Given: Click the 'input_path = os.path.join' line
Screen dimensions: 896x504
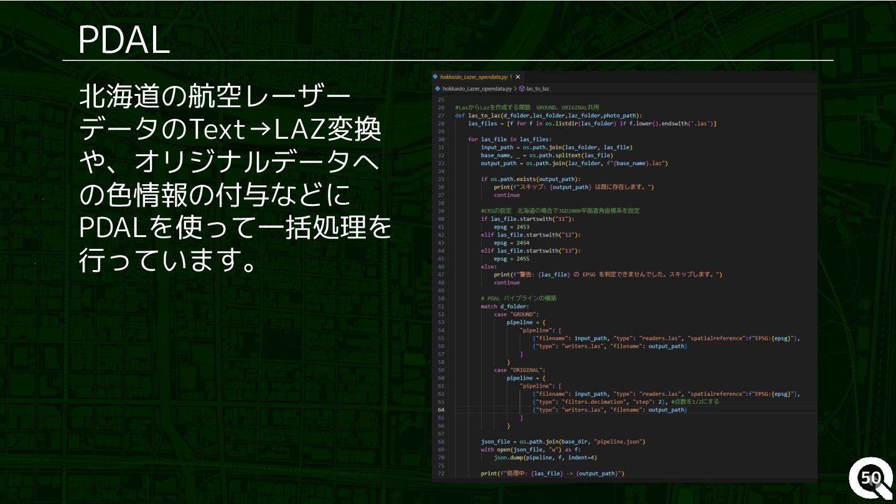Looking at the screenshot, I should coord(556,147).
